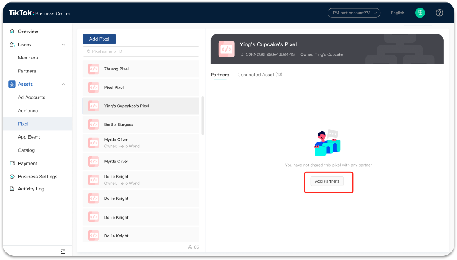The width and height of the screenshot is (457, 260).
Task: Click the code icon beside Bertha Burgess
Action: pyautogui.click(x=93, y=124)
